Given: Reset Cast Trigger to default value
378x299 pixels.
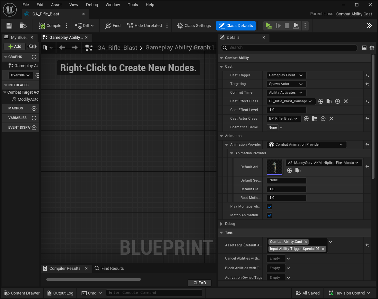Looking at the screenshot, I should tap(367, 75).
